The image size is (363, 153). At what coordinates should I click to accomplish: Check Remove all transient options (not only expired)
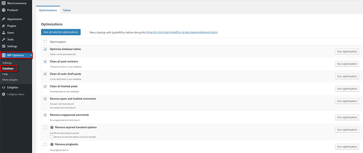(52, 137)
